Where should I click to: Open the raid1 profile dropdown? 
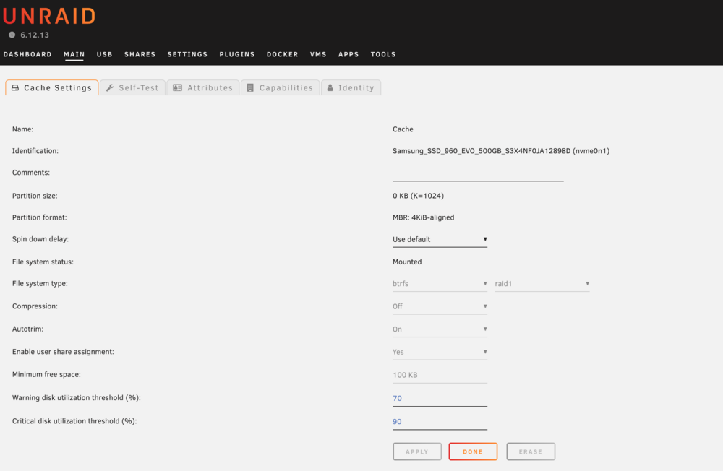click(542, 284)
